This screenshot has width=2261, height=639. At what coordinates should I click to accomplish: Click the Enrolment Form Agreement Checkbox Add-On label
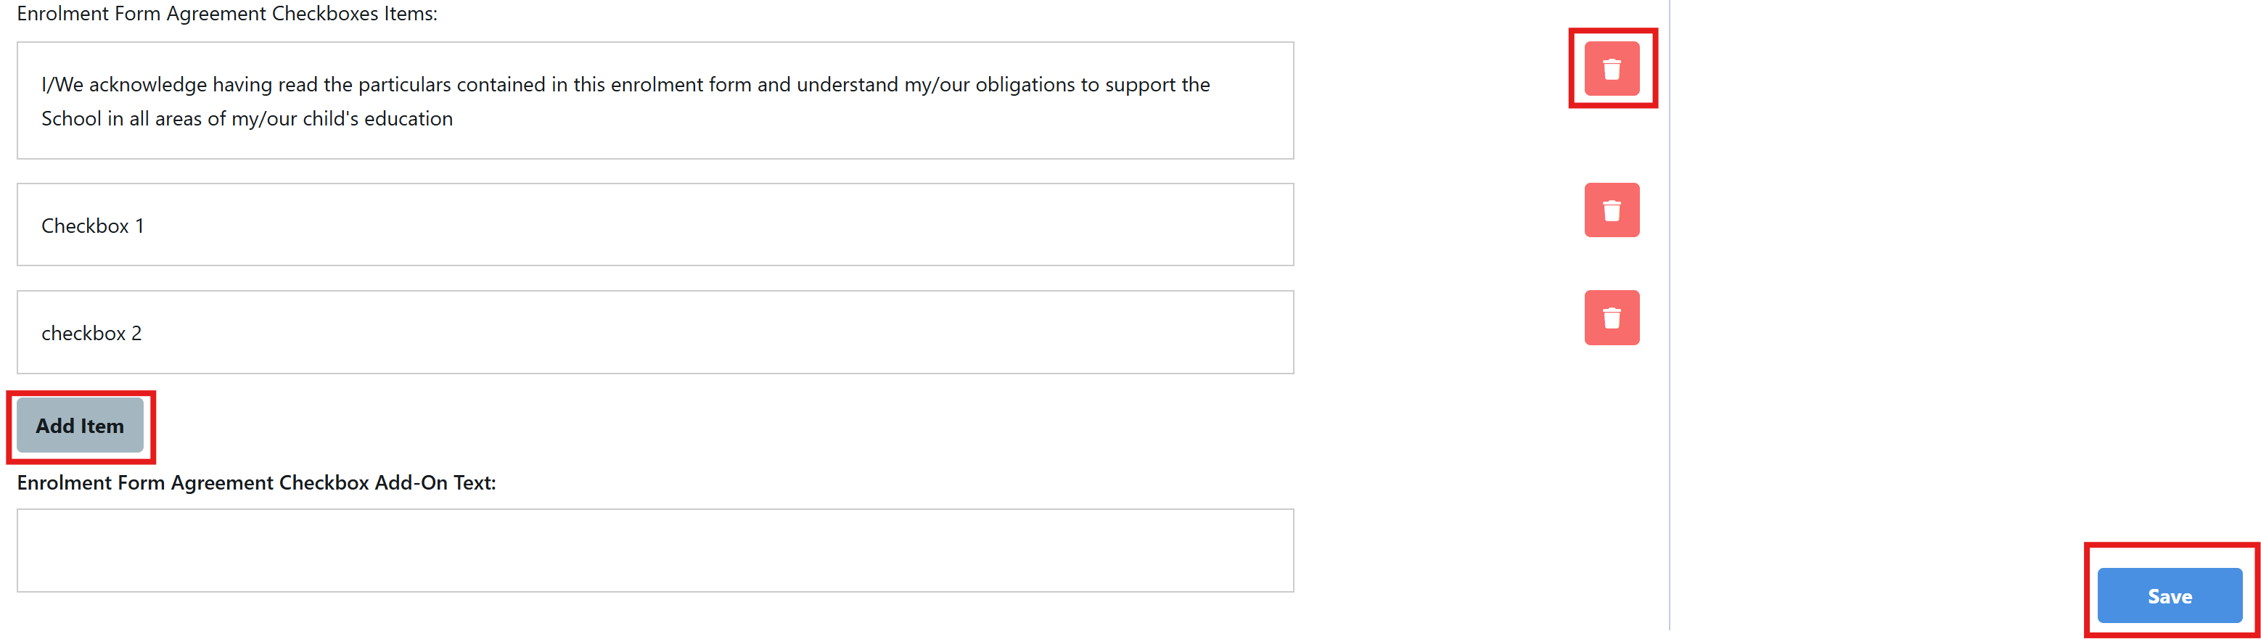257,483
